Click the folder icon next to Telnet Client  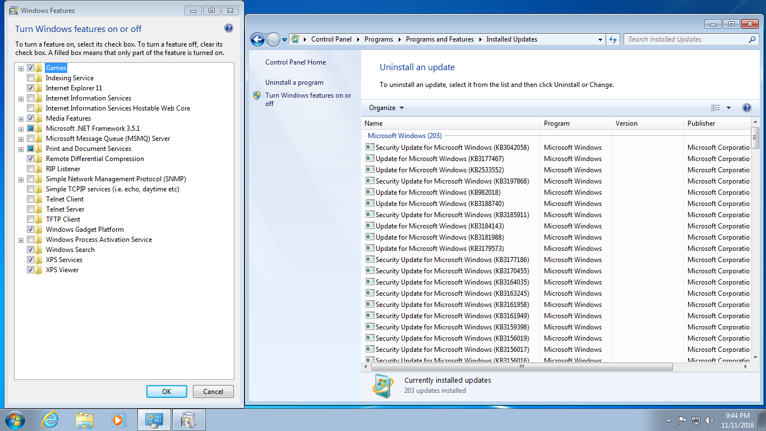39,199
